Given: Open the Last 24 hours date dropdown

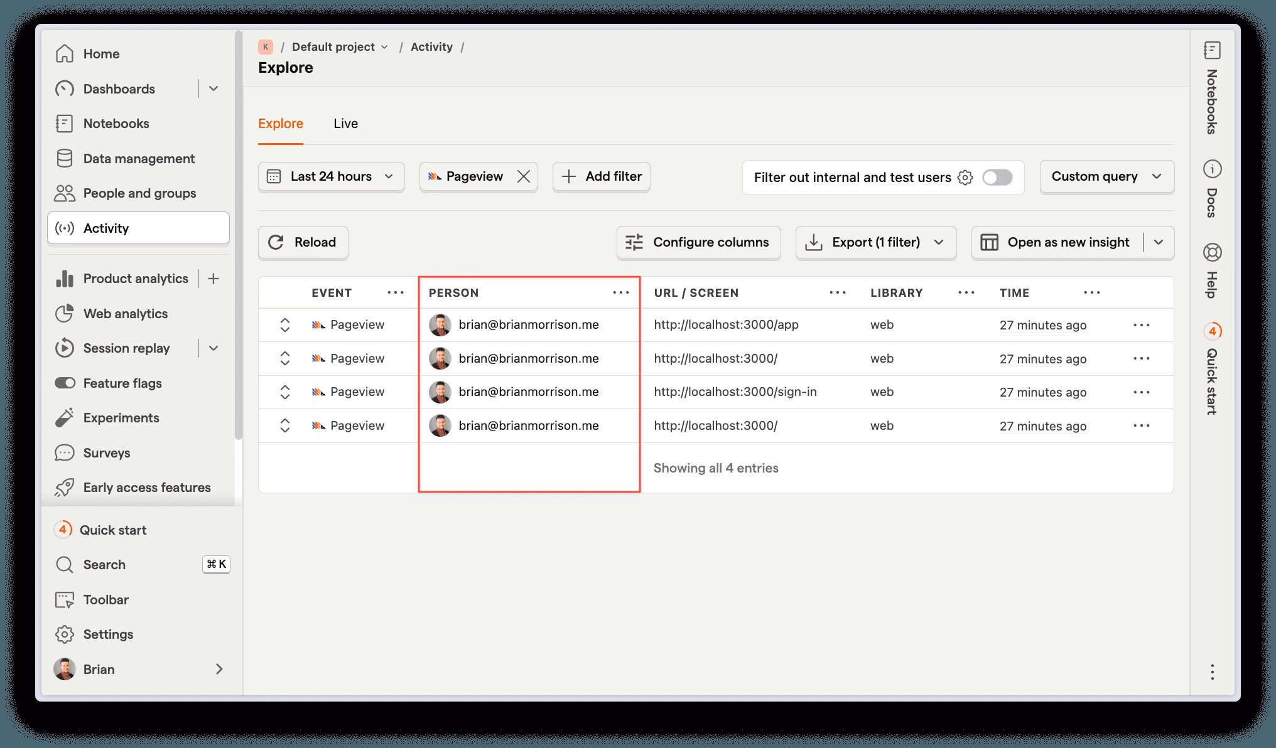Looking at the screenshot, I should click(x=331, y=177).
